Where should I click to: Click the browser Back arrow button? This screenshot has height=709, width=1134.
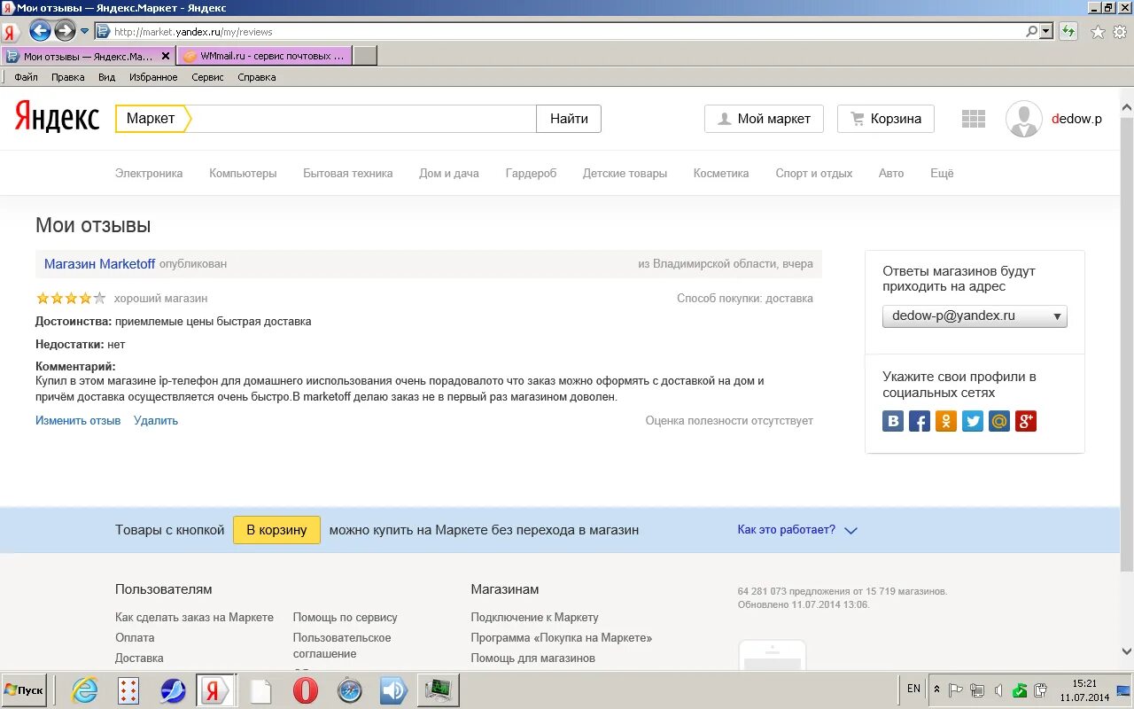(40, 31)
